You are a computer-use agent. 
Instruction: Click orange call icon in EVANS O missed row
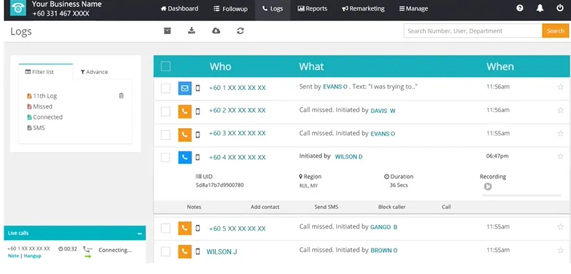[x=185, y=135]
